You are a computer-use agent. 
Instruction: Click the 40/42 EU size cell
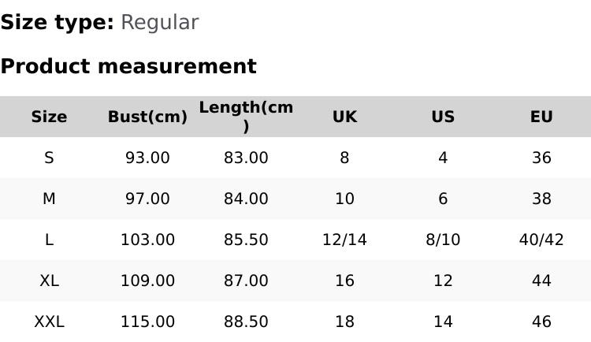(x=541, y=240)
